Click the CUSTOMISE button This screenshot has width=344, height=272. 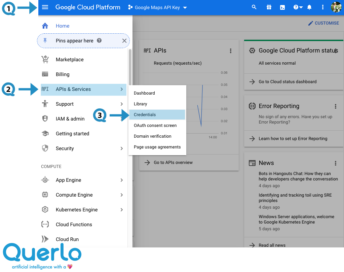323,23
